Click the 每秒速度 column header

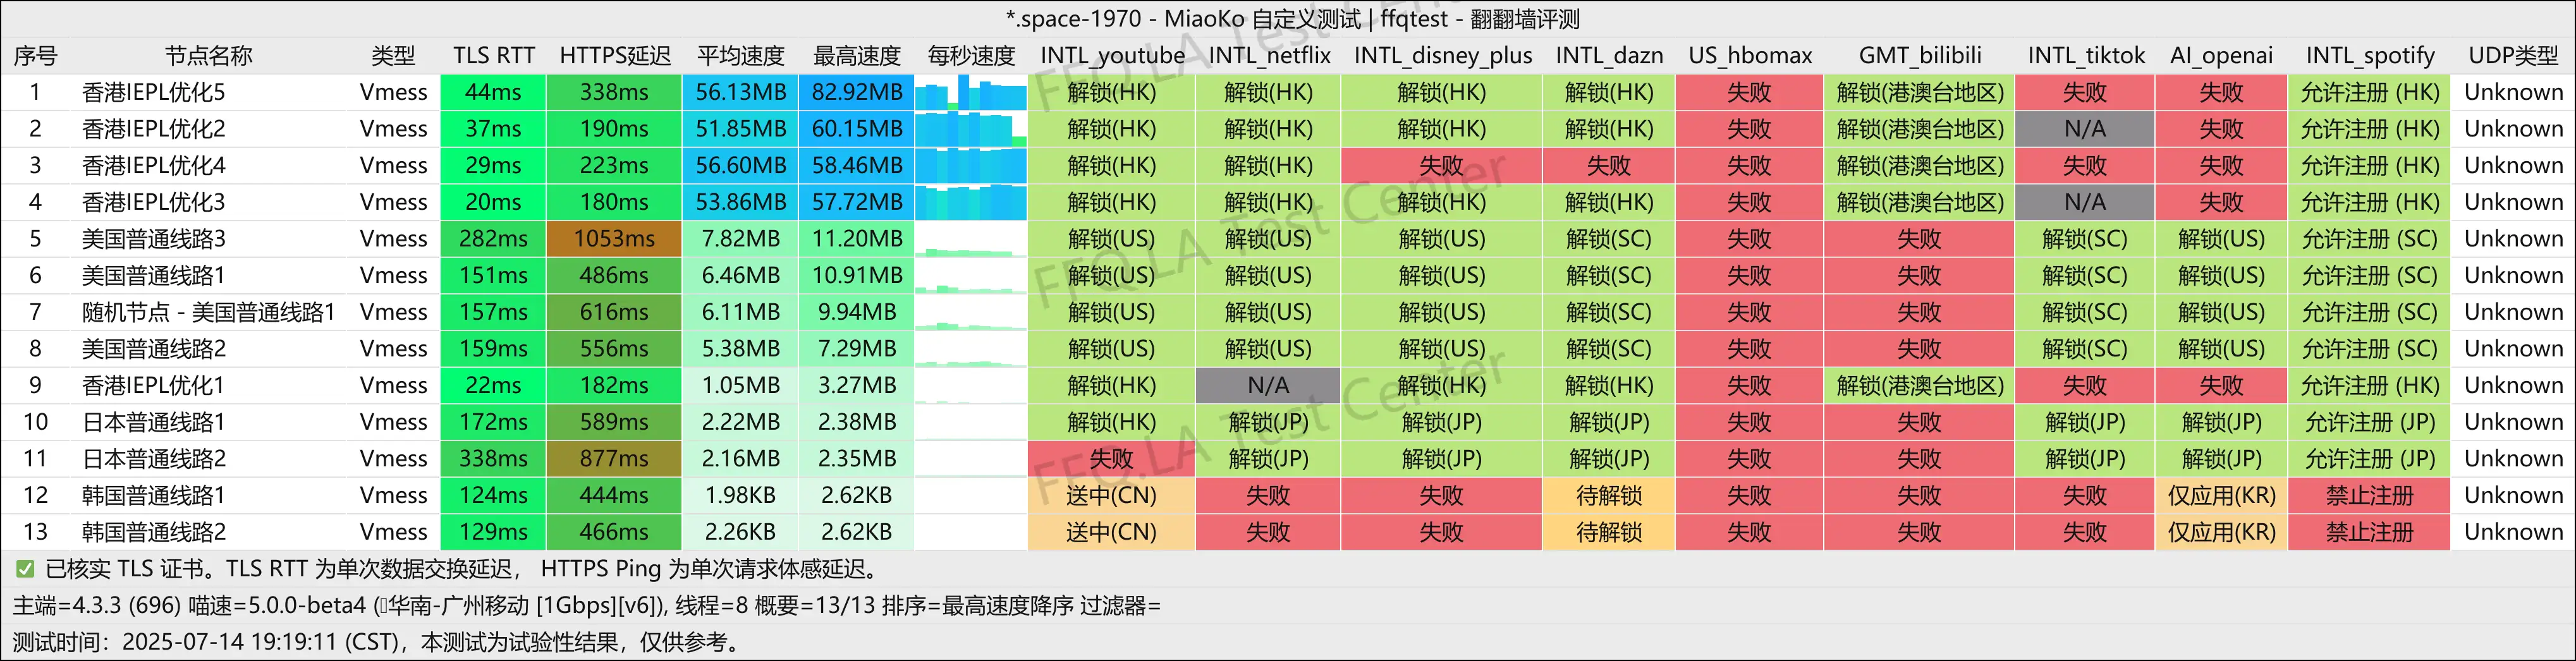point(971,56)
